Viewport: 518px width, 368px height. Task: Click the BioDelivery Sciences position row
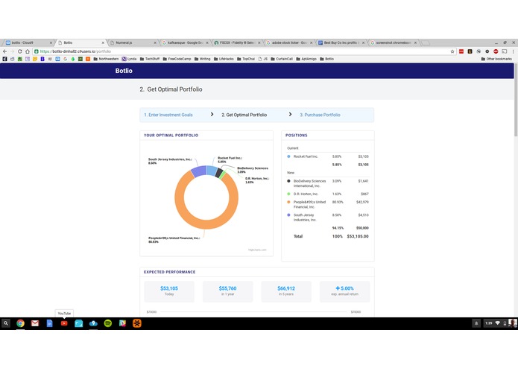click(328, 183)
